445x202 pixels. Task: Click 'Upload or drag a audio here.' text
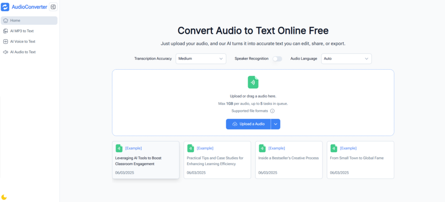tap(253, 96)
